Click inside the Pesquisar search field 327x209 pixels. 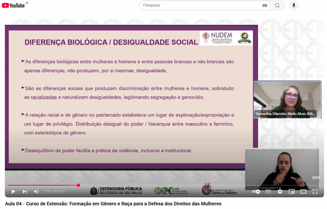201,5
